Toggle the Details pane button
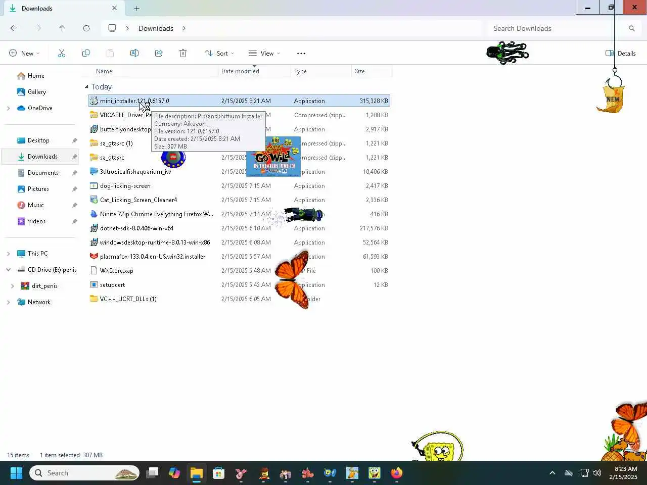647x485 pixels. pos(621,53)
